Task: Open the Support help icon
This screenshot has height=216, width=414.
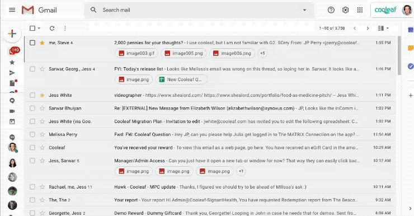Action: pos(331,10)
